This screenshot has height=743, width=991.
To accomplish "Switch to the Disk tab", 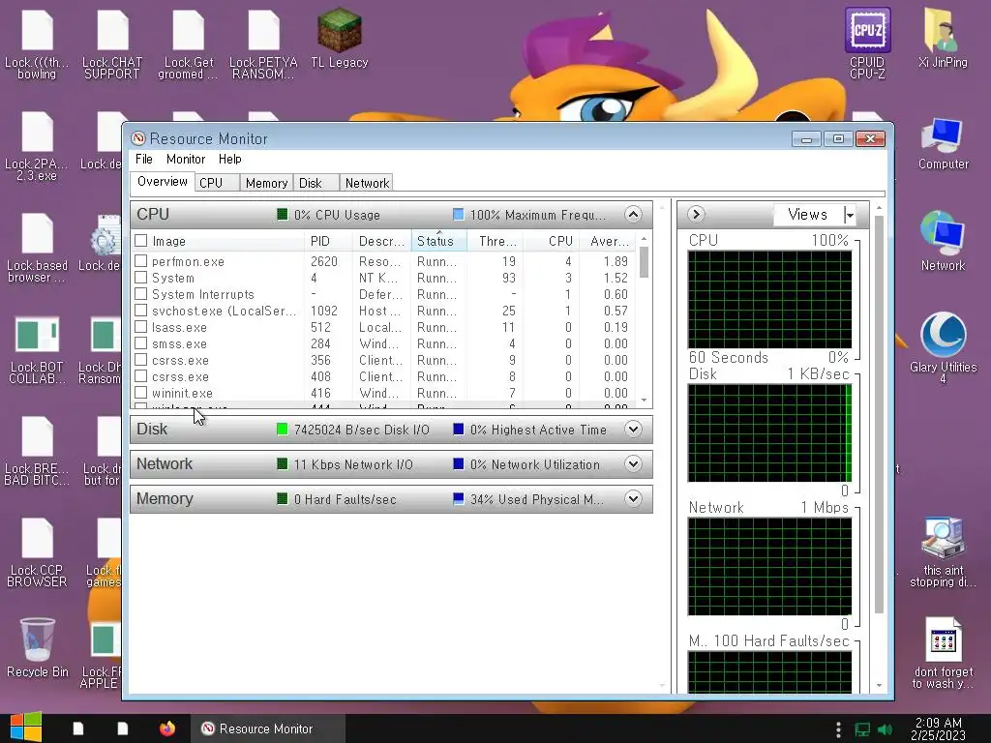I will click(x=316, y=183).
